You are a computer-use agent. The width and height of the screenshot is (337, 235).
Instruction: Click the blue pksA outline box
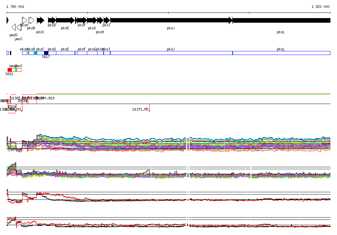coord(25,53)
